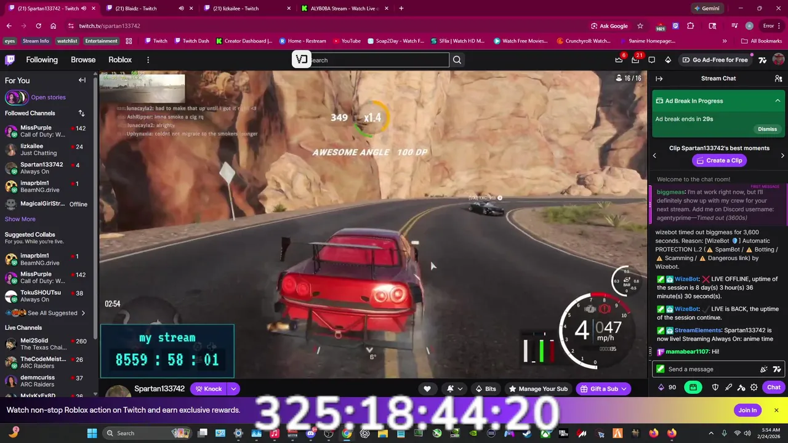Open the Twitch notifications inbox
Viewport: 788px width, 443px height.
635,60
